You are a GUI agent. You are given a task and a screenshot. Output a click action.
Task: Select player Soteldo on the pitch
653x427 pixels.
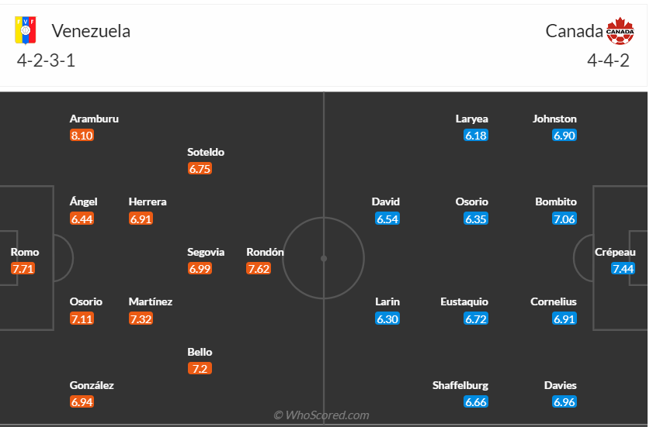206,153
